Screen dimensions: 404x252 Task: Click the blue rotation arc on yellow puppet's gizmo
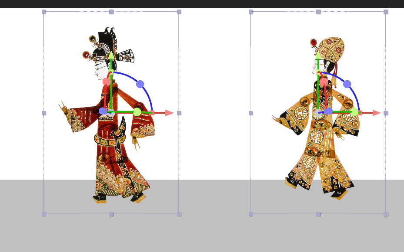355,95
